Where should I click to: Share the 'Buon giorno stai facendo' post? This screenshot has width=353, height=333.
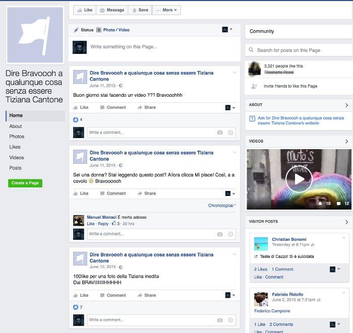[147, 107]
